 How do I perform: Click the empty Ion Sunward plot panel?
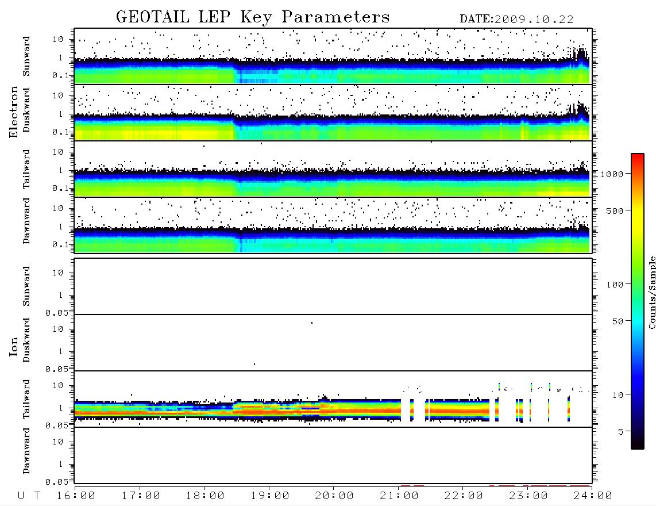point(333,286)
